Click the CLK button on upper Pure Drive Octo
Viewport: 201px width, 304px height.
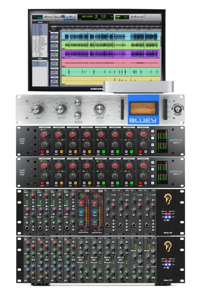pyautogui.click(x=153, y=151)
